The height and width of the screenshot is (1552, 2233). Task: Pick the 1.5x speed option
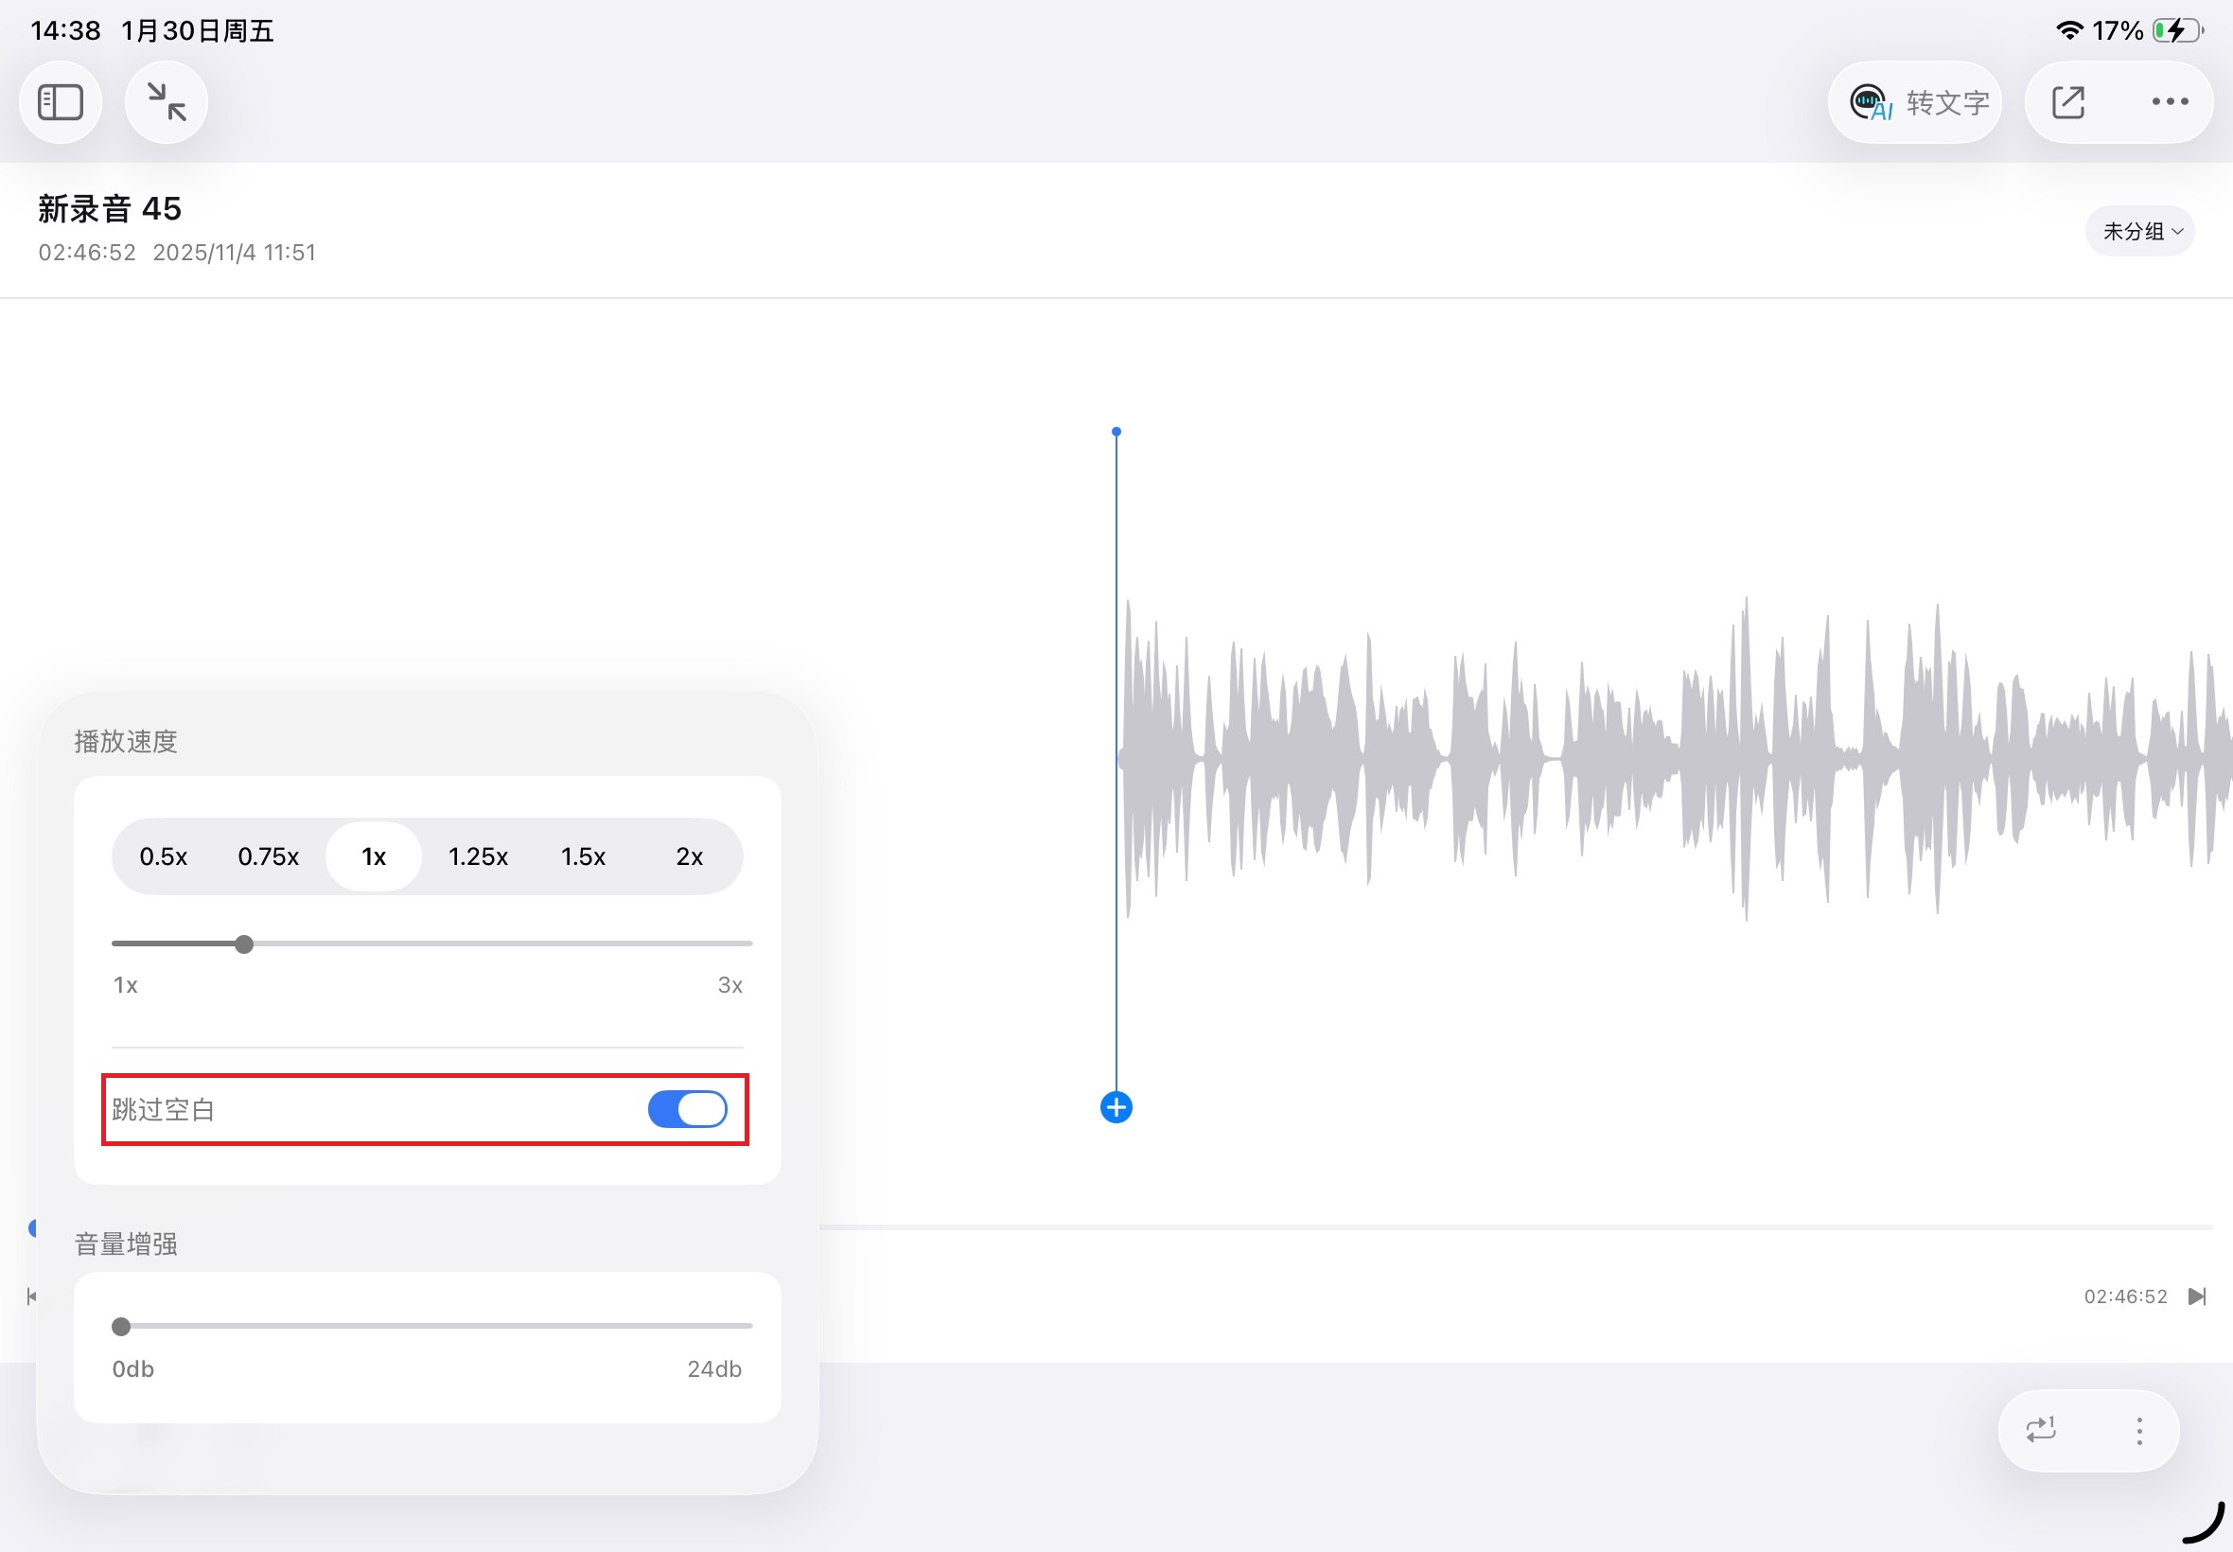click(x=583, y=856)
